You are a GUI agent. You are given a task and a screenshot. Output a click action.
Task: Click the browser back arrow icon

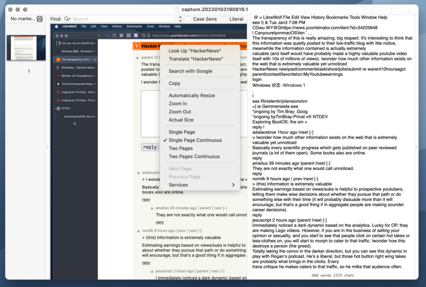coord(99,35)
